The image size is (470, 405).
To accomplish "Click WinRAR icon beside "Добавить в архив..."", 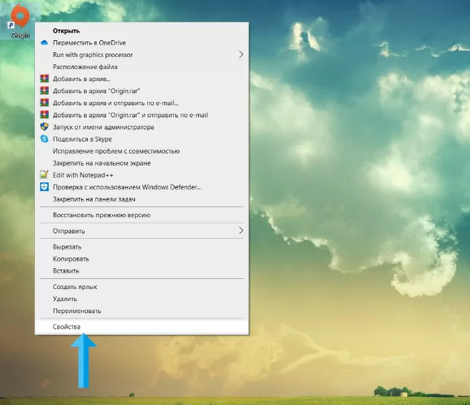I will [x=44, y=79].
